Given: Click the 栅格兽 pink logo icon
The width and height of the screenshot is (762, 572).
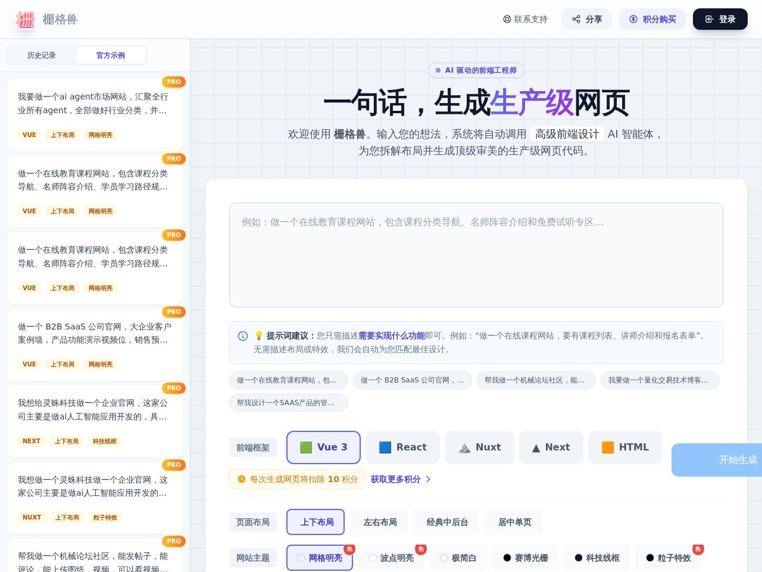Looking at the screenshot, I should (25, 20).
